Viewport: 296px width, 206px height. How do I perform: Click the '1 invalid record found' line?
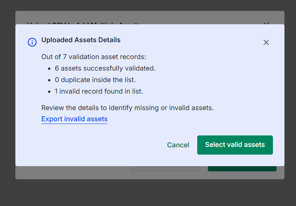(99, 91)
